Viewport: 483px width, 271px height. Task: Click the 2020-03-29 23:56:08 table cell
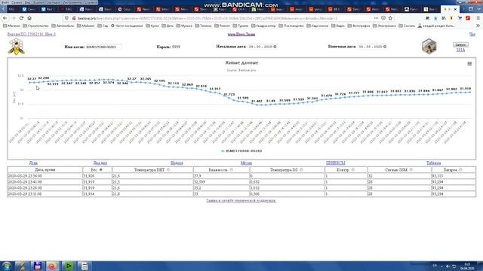pyautogui.click(x=45, y=176)
